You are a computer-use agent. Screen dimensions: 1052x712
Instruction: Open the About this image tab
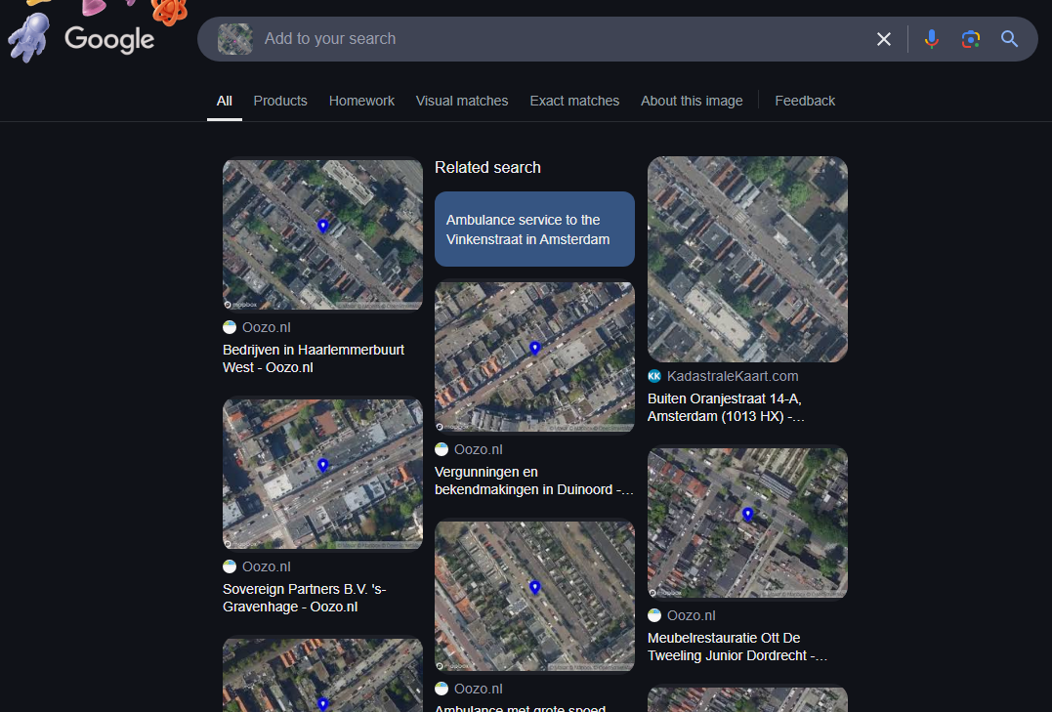coord(692,101)
